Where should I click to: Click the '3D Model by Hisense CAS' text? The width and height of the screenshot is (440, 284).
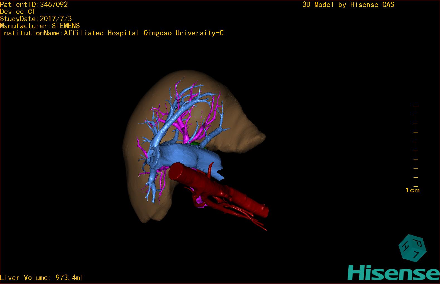[x=348, y=4]
